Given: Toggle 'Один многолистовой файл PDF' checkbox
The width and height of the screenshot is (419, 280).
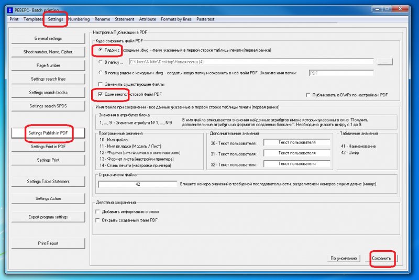Looking at the screenshot, I should coord(101,94).
